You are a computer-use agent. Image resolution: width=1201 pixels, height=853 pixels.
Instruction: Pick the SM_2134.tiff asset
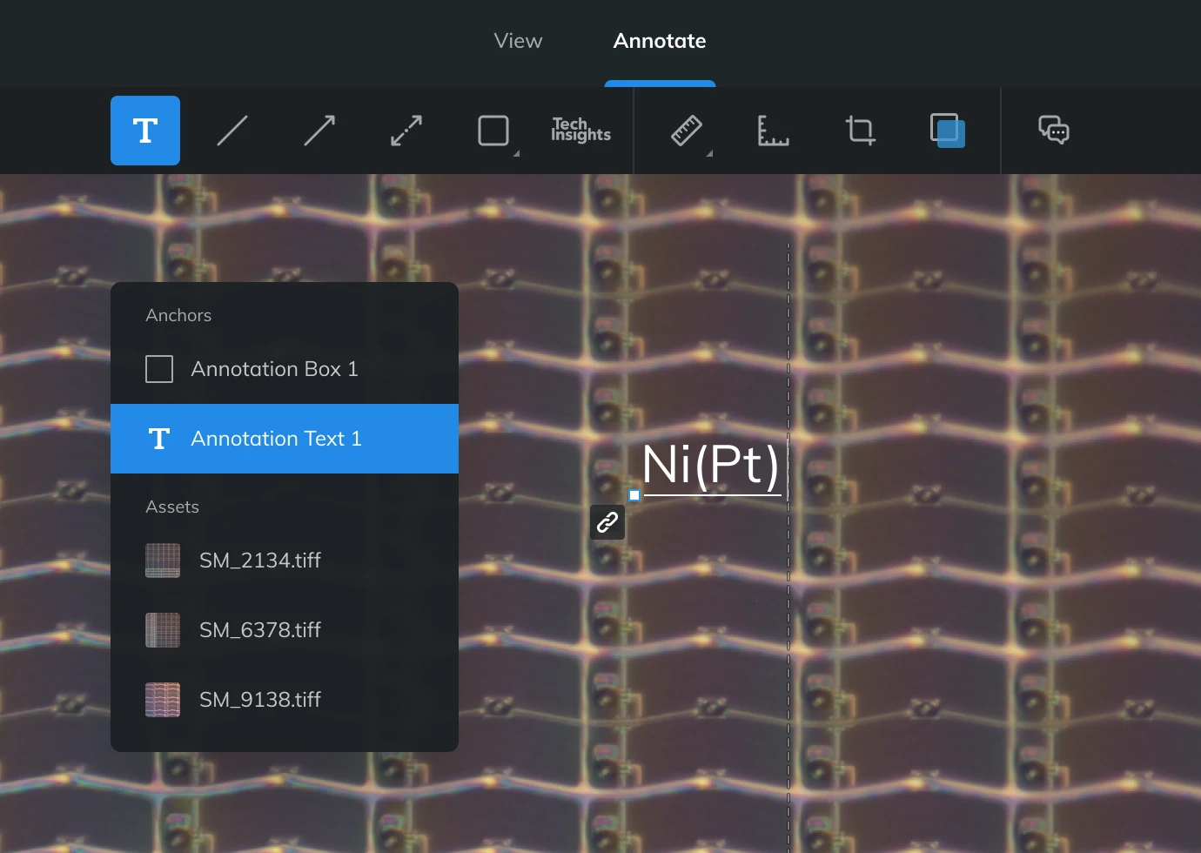click(259, 561)
